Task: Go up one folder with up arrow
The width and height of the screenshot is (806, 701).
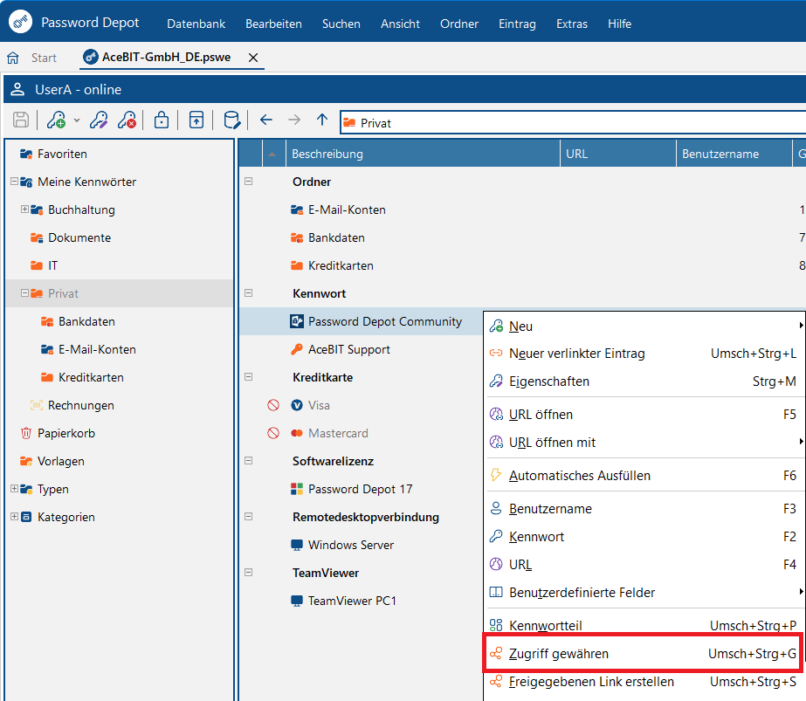Action: click(x=322, y=120)
